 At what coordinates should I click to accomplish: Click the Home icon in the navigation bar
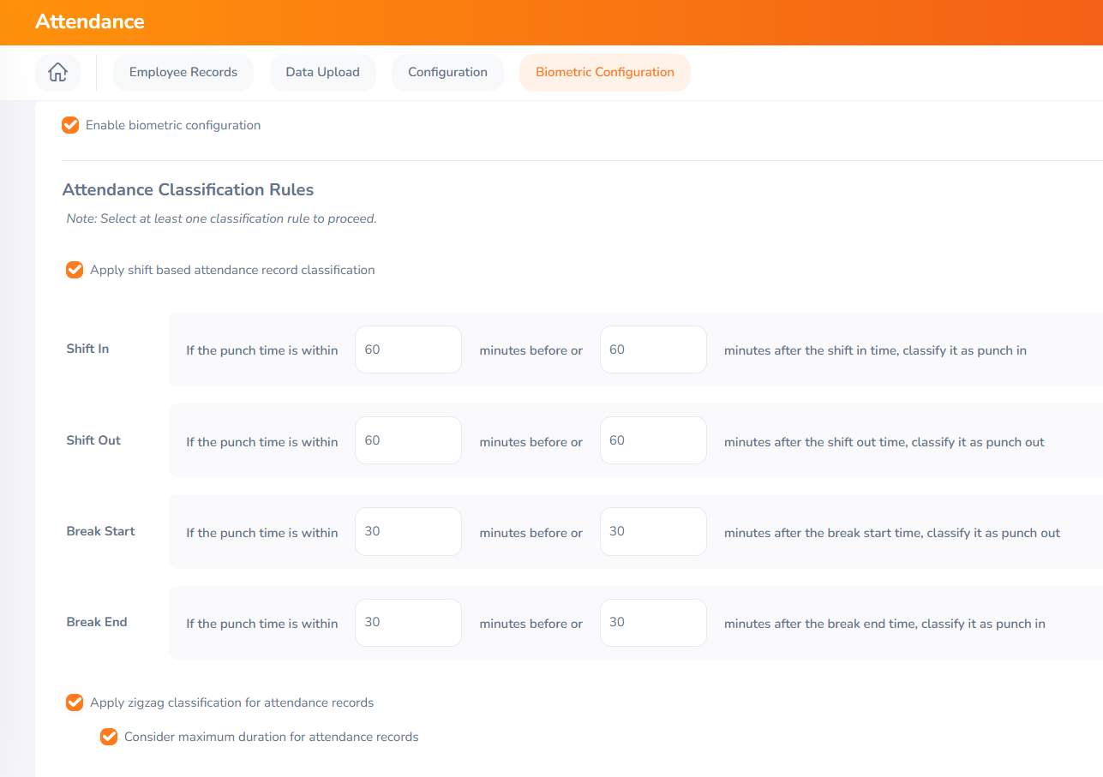[x=57, y=72]
